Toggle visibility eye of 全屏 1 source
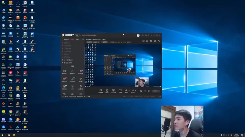245x137 pixels. 62,63
